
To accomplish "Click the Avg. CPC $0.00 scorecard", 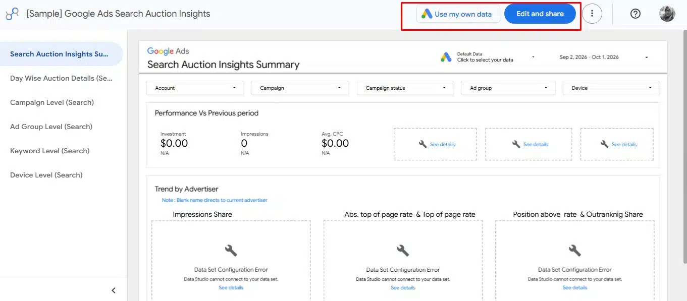I will [x=335, y=143].
